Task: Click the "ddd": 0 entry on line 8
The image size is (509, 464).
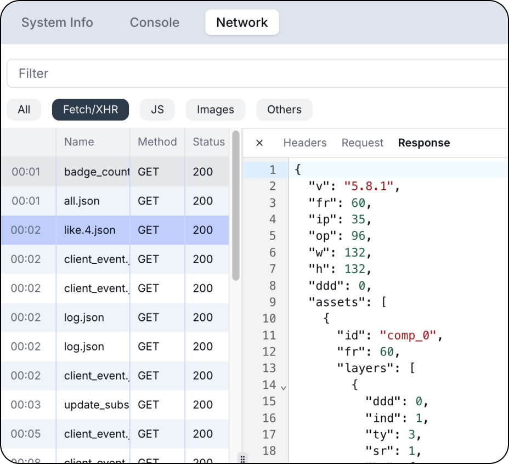Action: click(x=340, y=286)
